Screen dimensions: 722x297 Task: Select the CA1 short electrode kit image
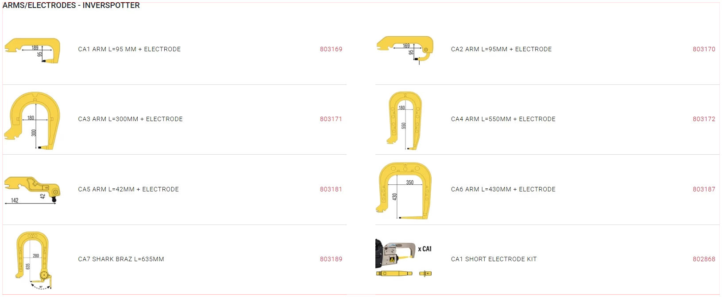pyautogui.click(x=404, y=259)
